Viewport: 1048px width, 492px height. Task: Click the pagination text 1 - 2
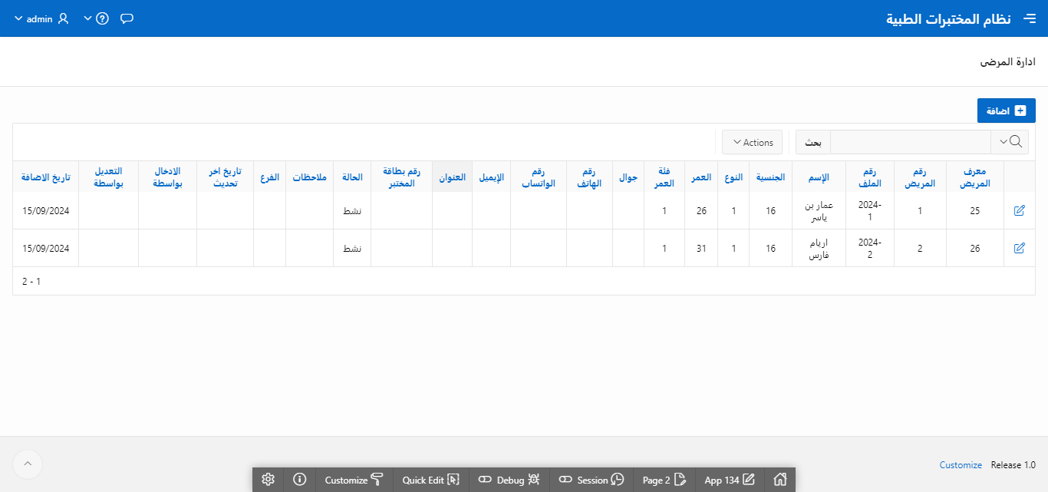pos(31,282)
